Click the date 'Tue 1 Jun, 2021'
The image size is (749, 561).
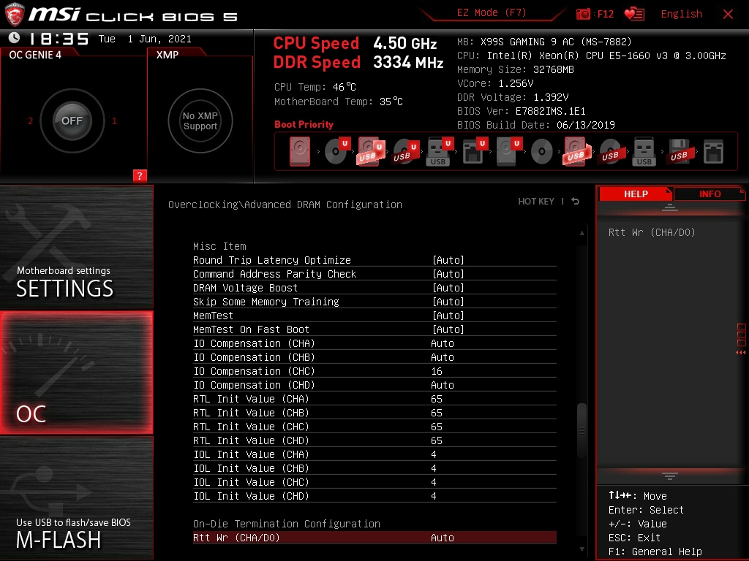click(145, 39)
